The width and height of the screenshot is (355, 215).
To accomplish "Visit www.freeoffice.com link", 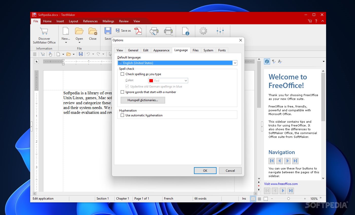I will coord(281,184).
